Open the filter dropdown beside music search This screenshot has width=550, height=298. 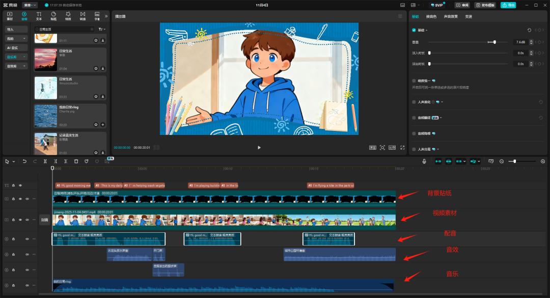click(x=101, y=30)
